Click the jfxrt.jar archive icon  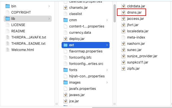coord(123,25)
